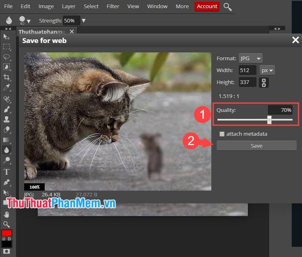Screen dimensions: 302x257
Task: Toggle the quick mask mode icon
Action: (x=6, y=251)
